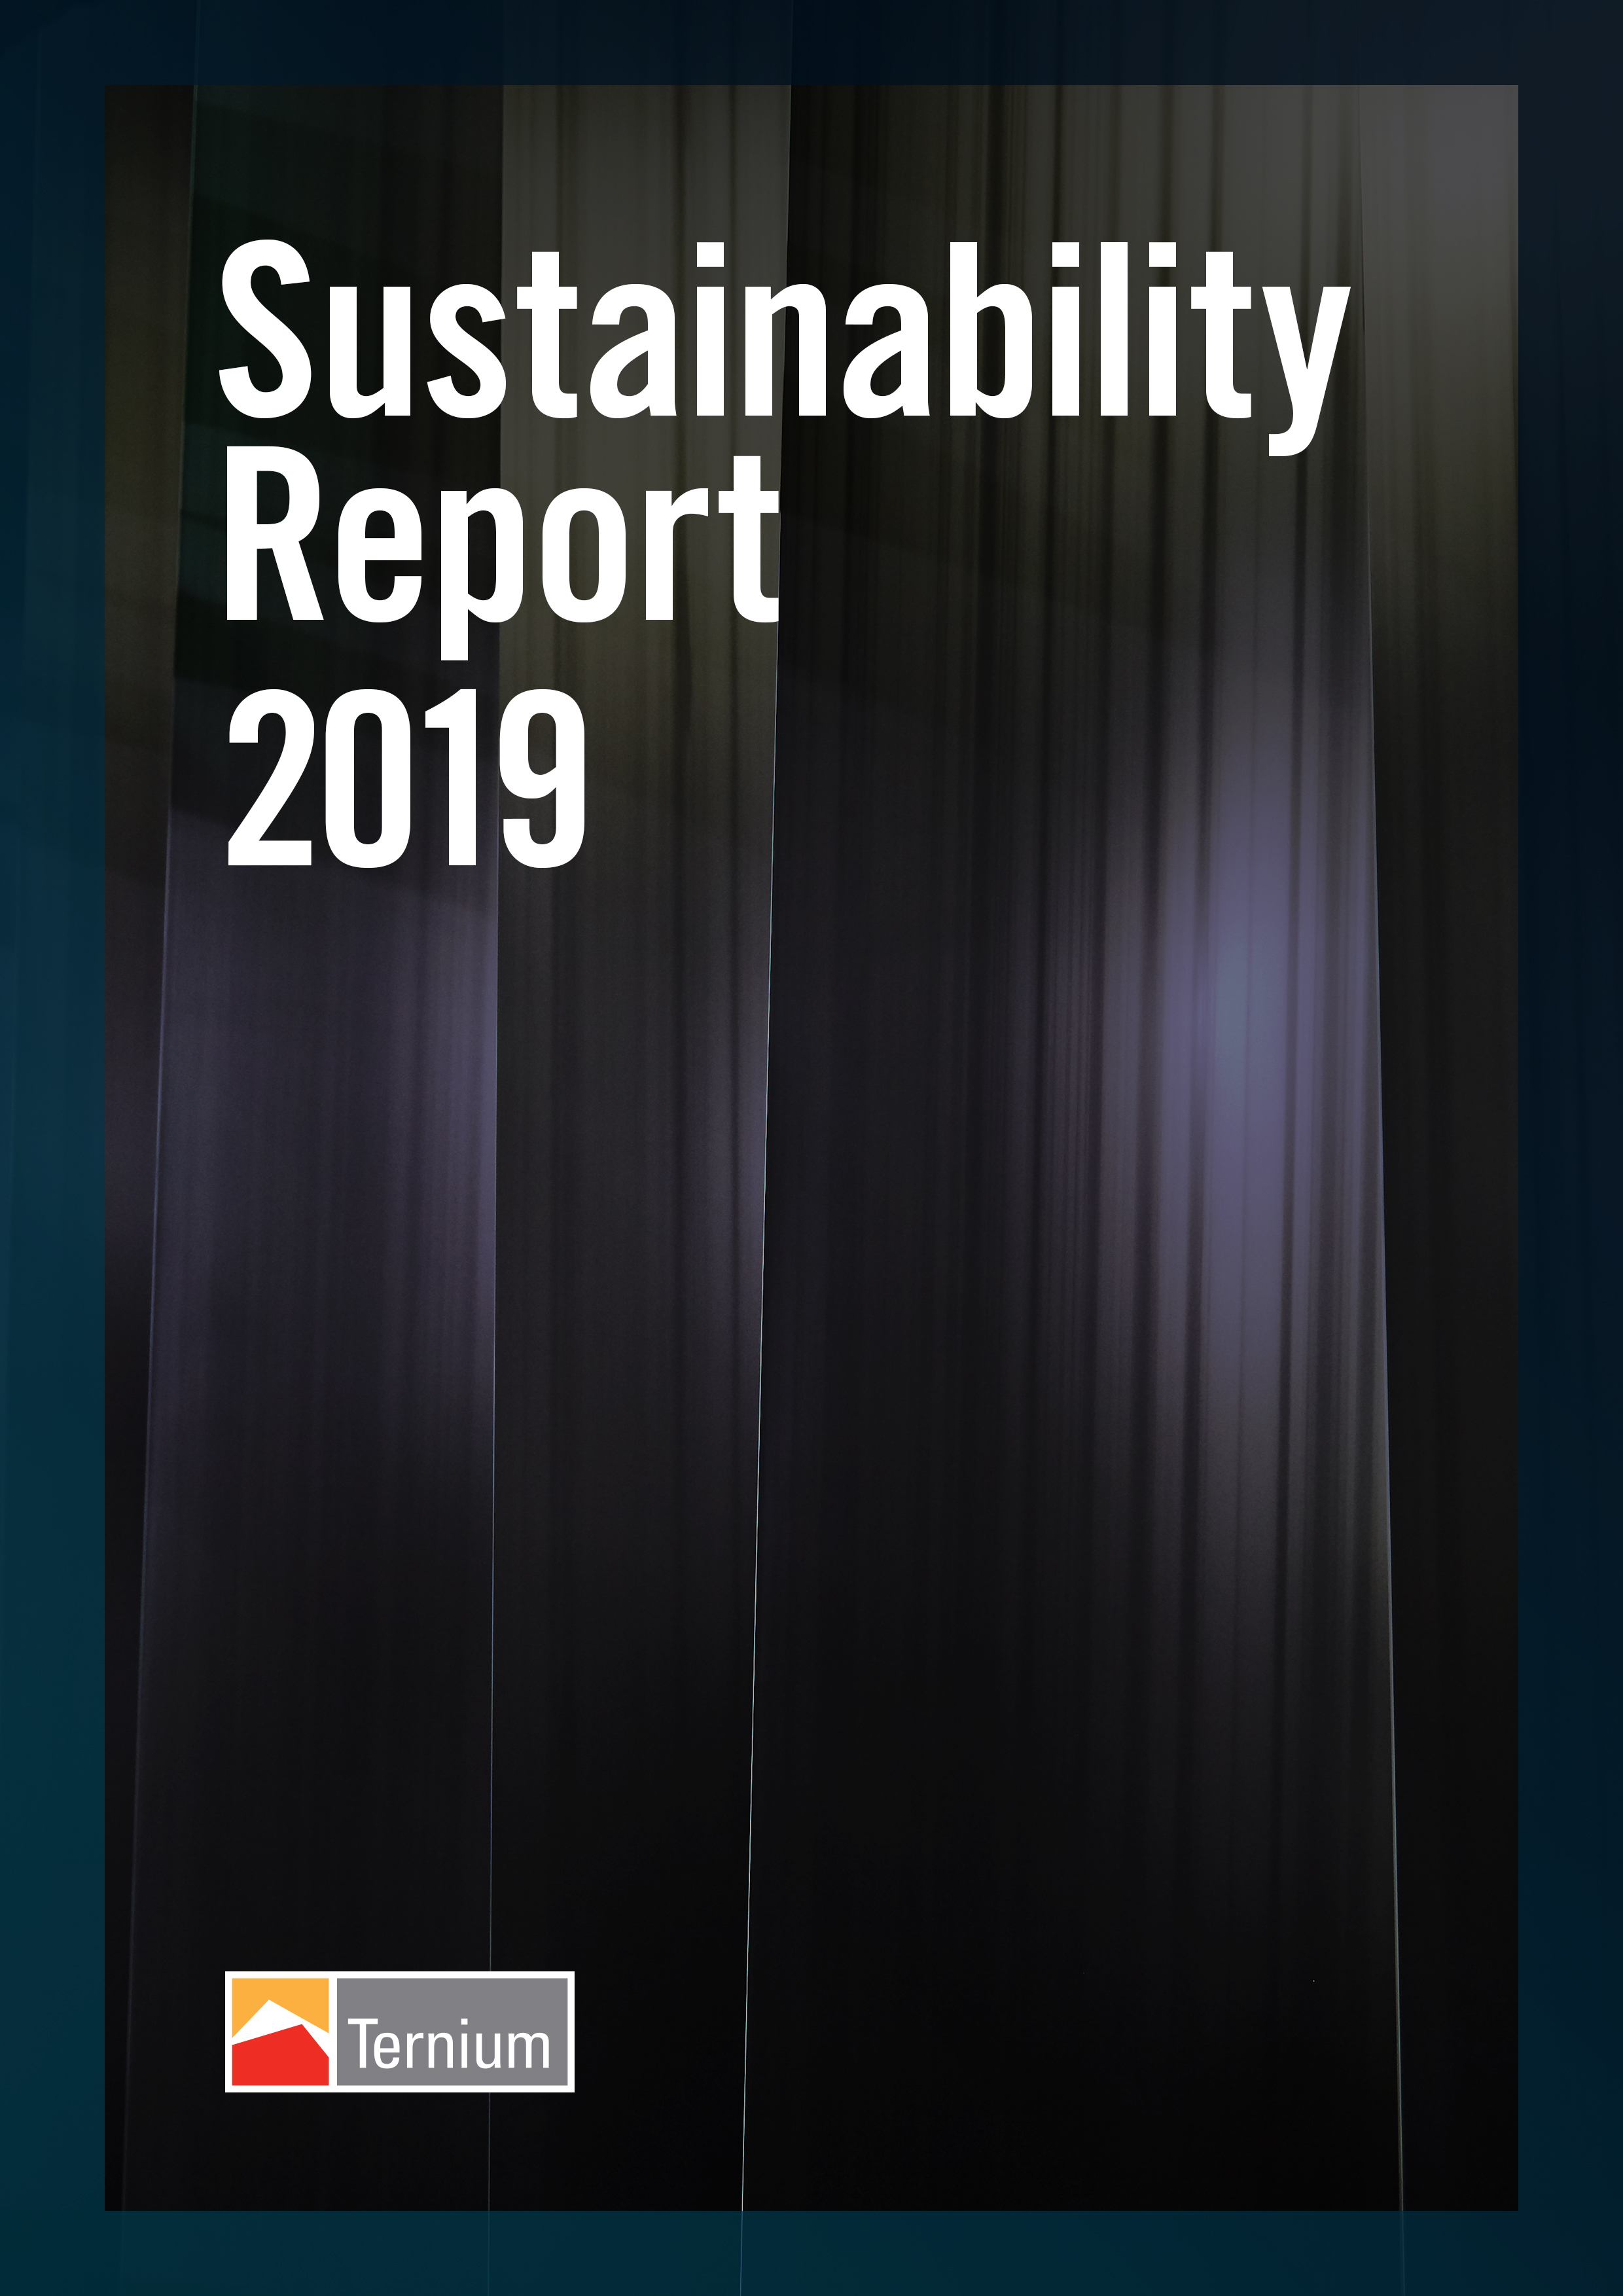This screenshot has height=2296, width=1623.
Task: Click the dark teal top border strip
Action: [811, 42]
